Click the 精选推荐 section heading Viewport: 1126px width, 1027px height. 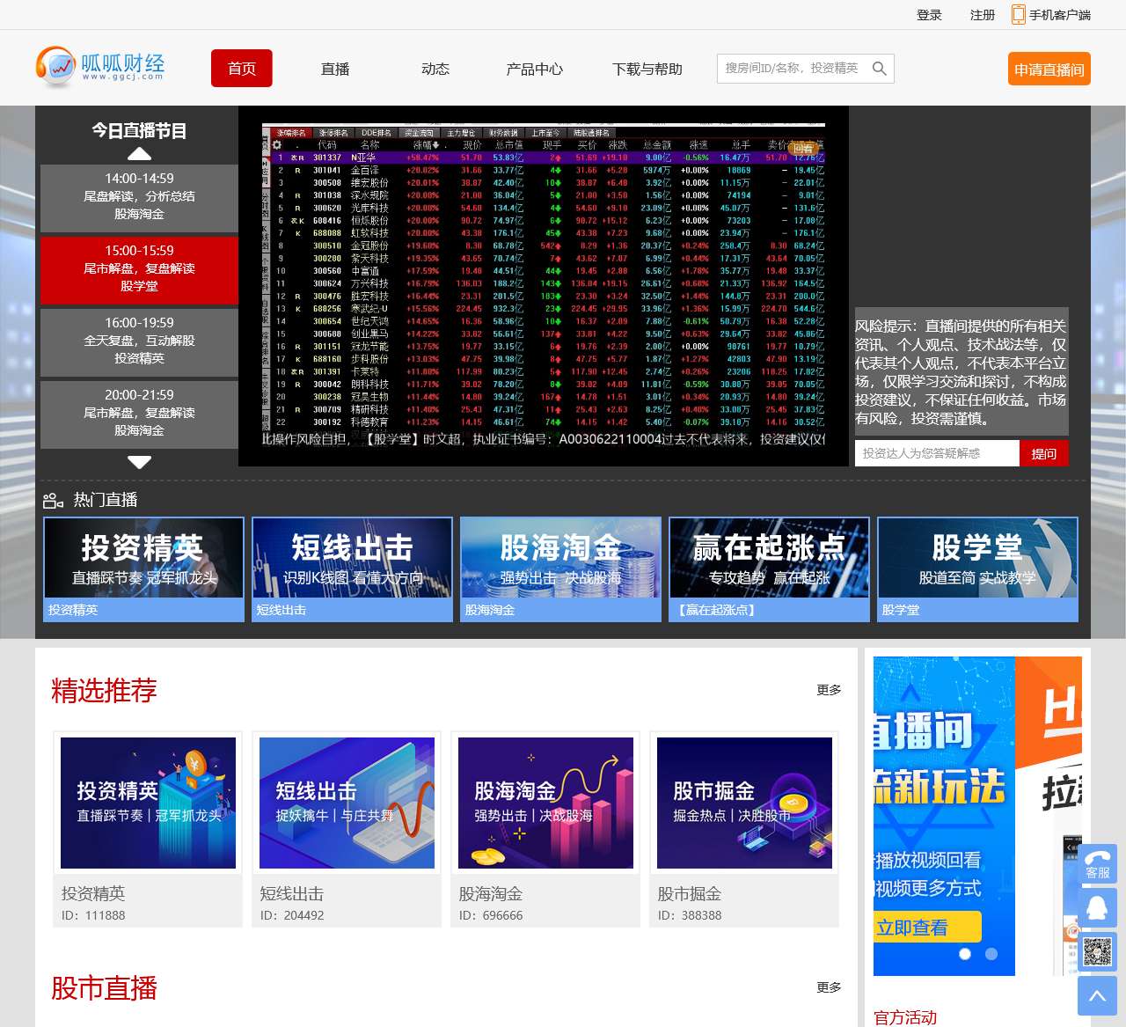(104, 691)
